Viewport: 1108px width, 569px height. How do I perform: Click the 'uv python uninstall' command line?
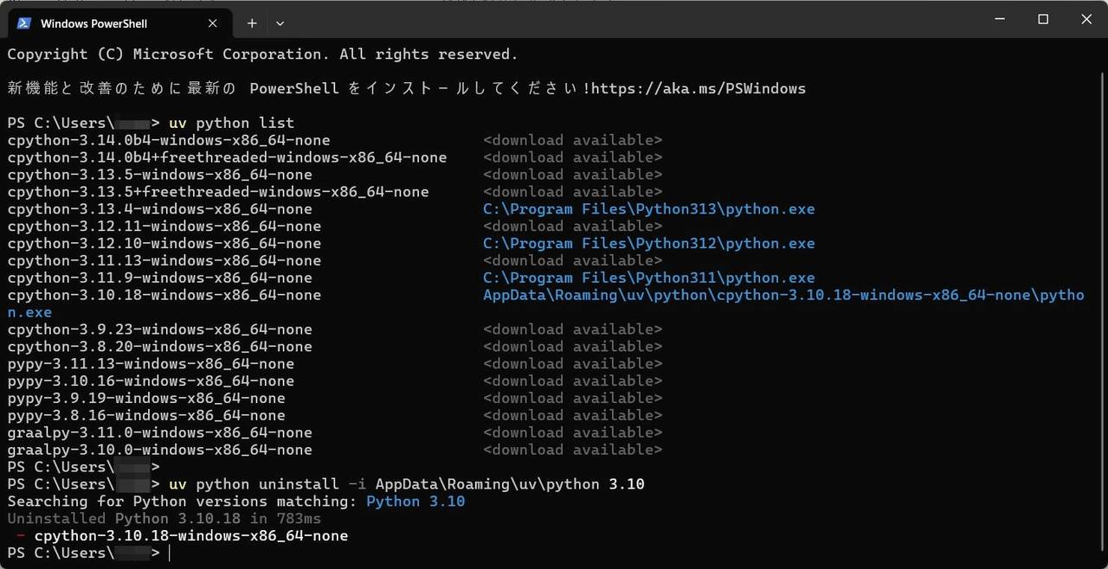click(x=407, y=484)
